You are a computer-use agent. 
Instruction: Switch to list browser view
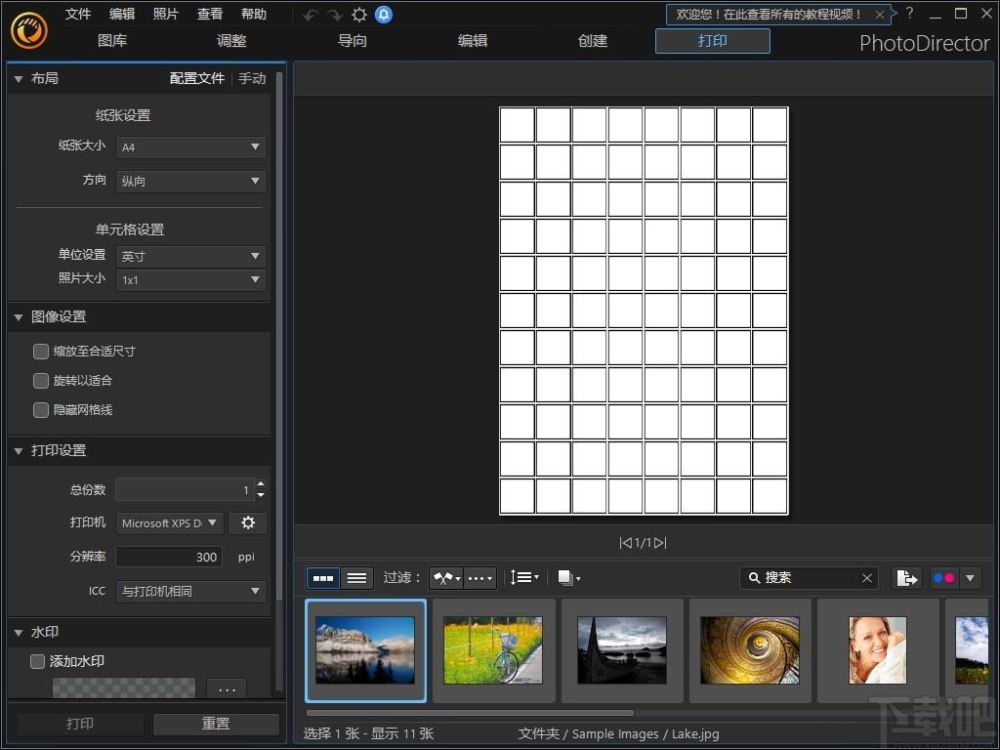(x=356, y=578)
